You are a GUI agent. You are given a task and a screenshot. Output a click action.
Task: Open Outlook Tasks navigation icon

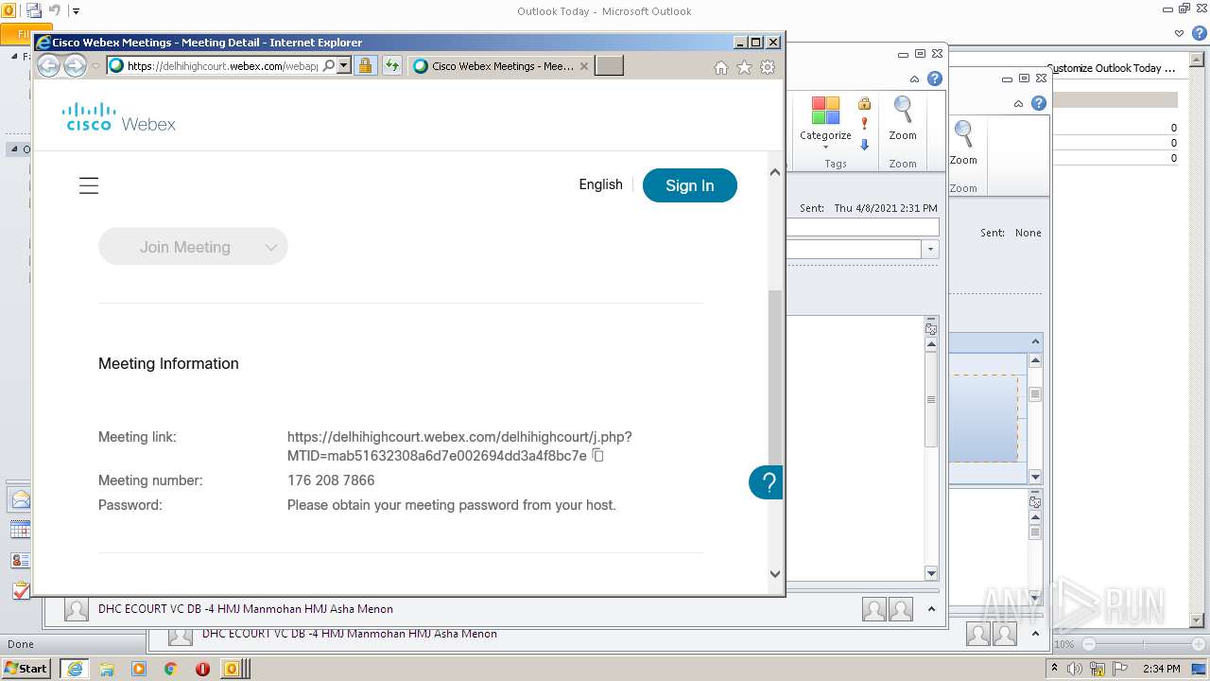coord(20,590)
